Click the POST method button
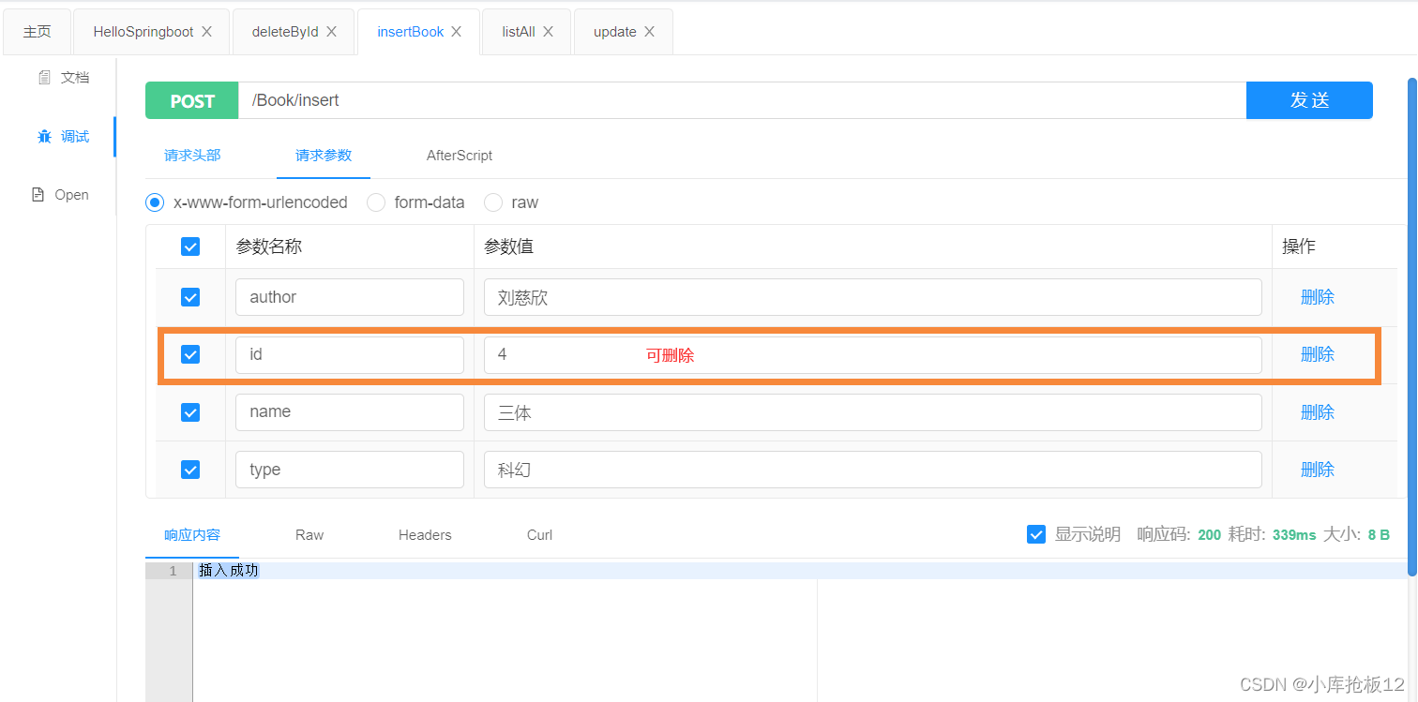This screenshot has height=702, width=1418. [192, 100]
